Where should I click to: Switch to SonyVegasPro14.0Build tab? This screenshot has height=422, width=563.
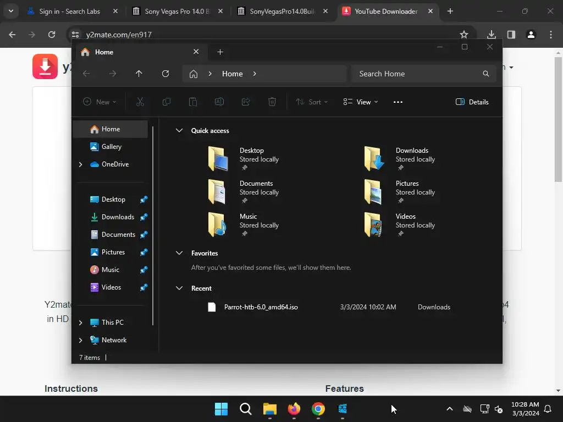click(x=282, y=11)
